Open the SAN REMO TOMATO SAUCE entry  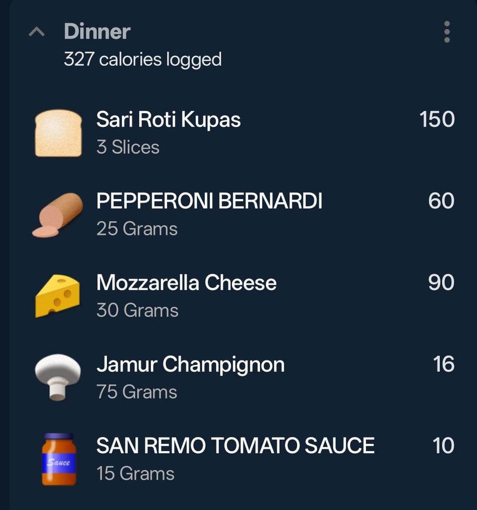tap(235, 445)
